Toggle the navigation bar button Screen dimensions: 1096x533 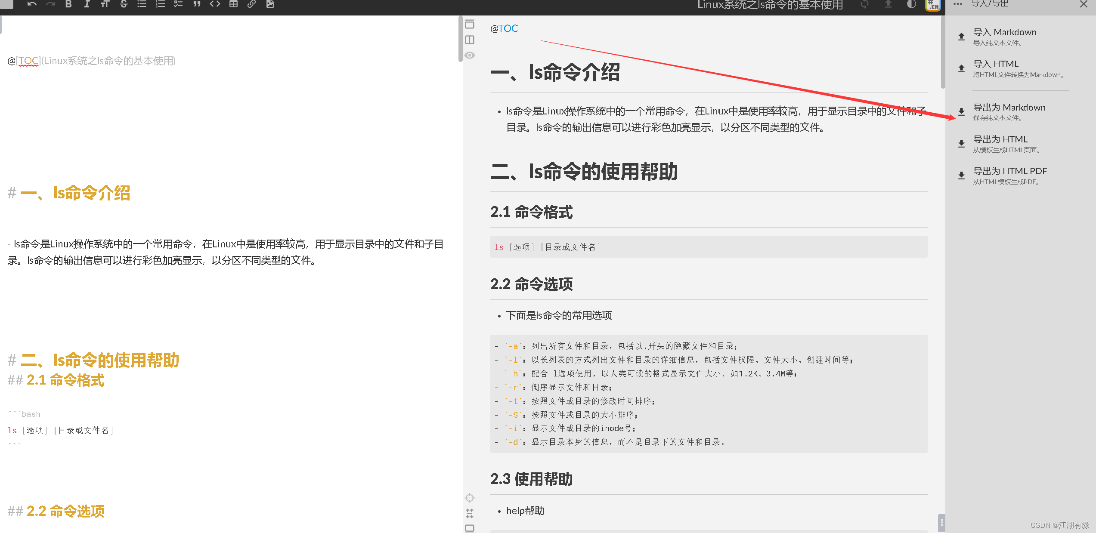click(x=470, y=24)
